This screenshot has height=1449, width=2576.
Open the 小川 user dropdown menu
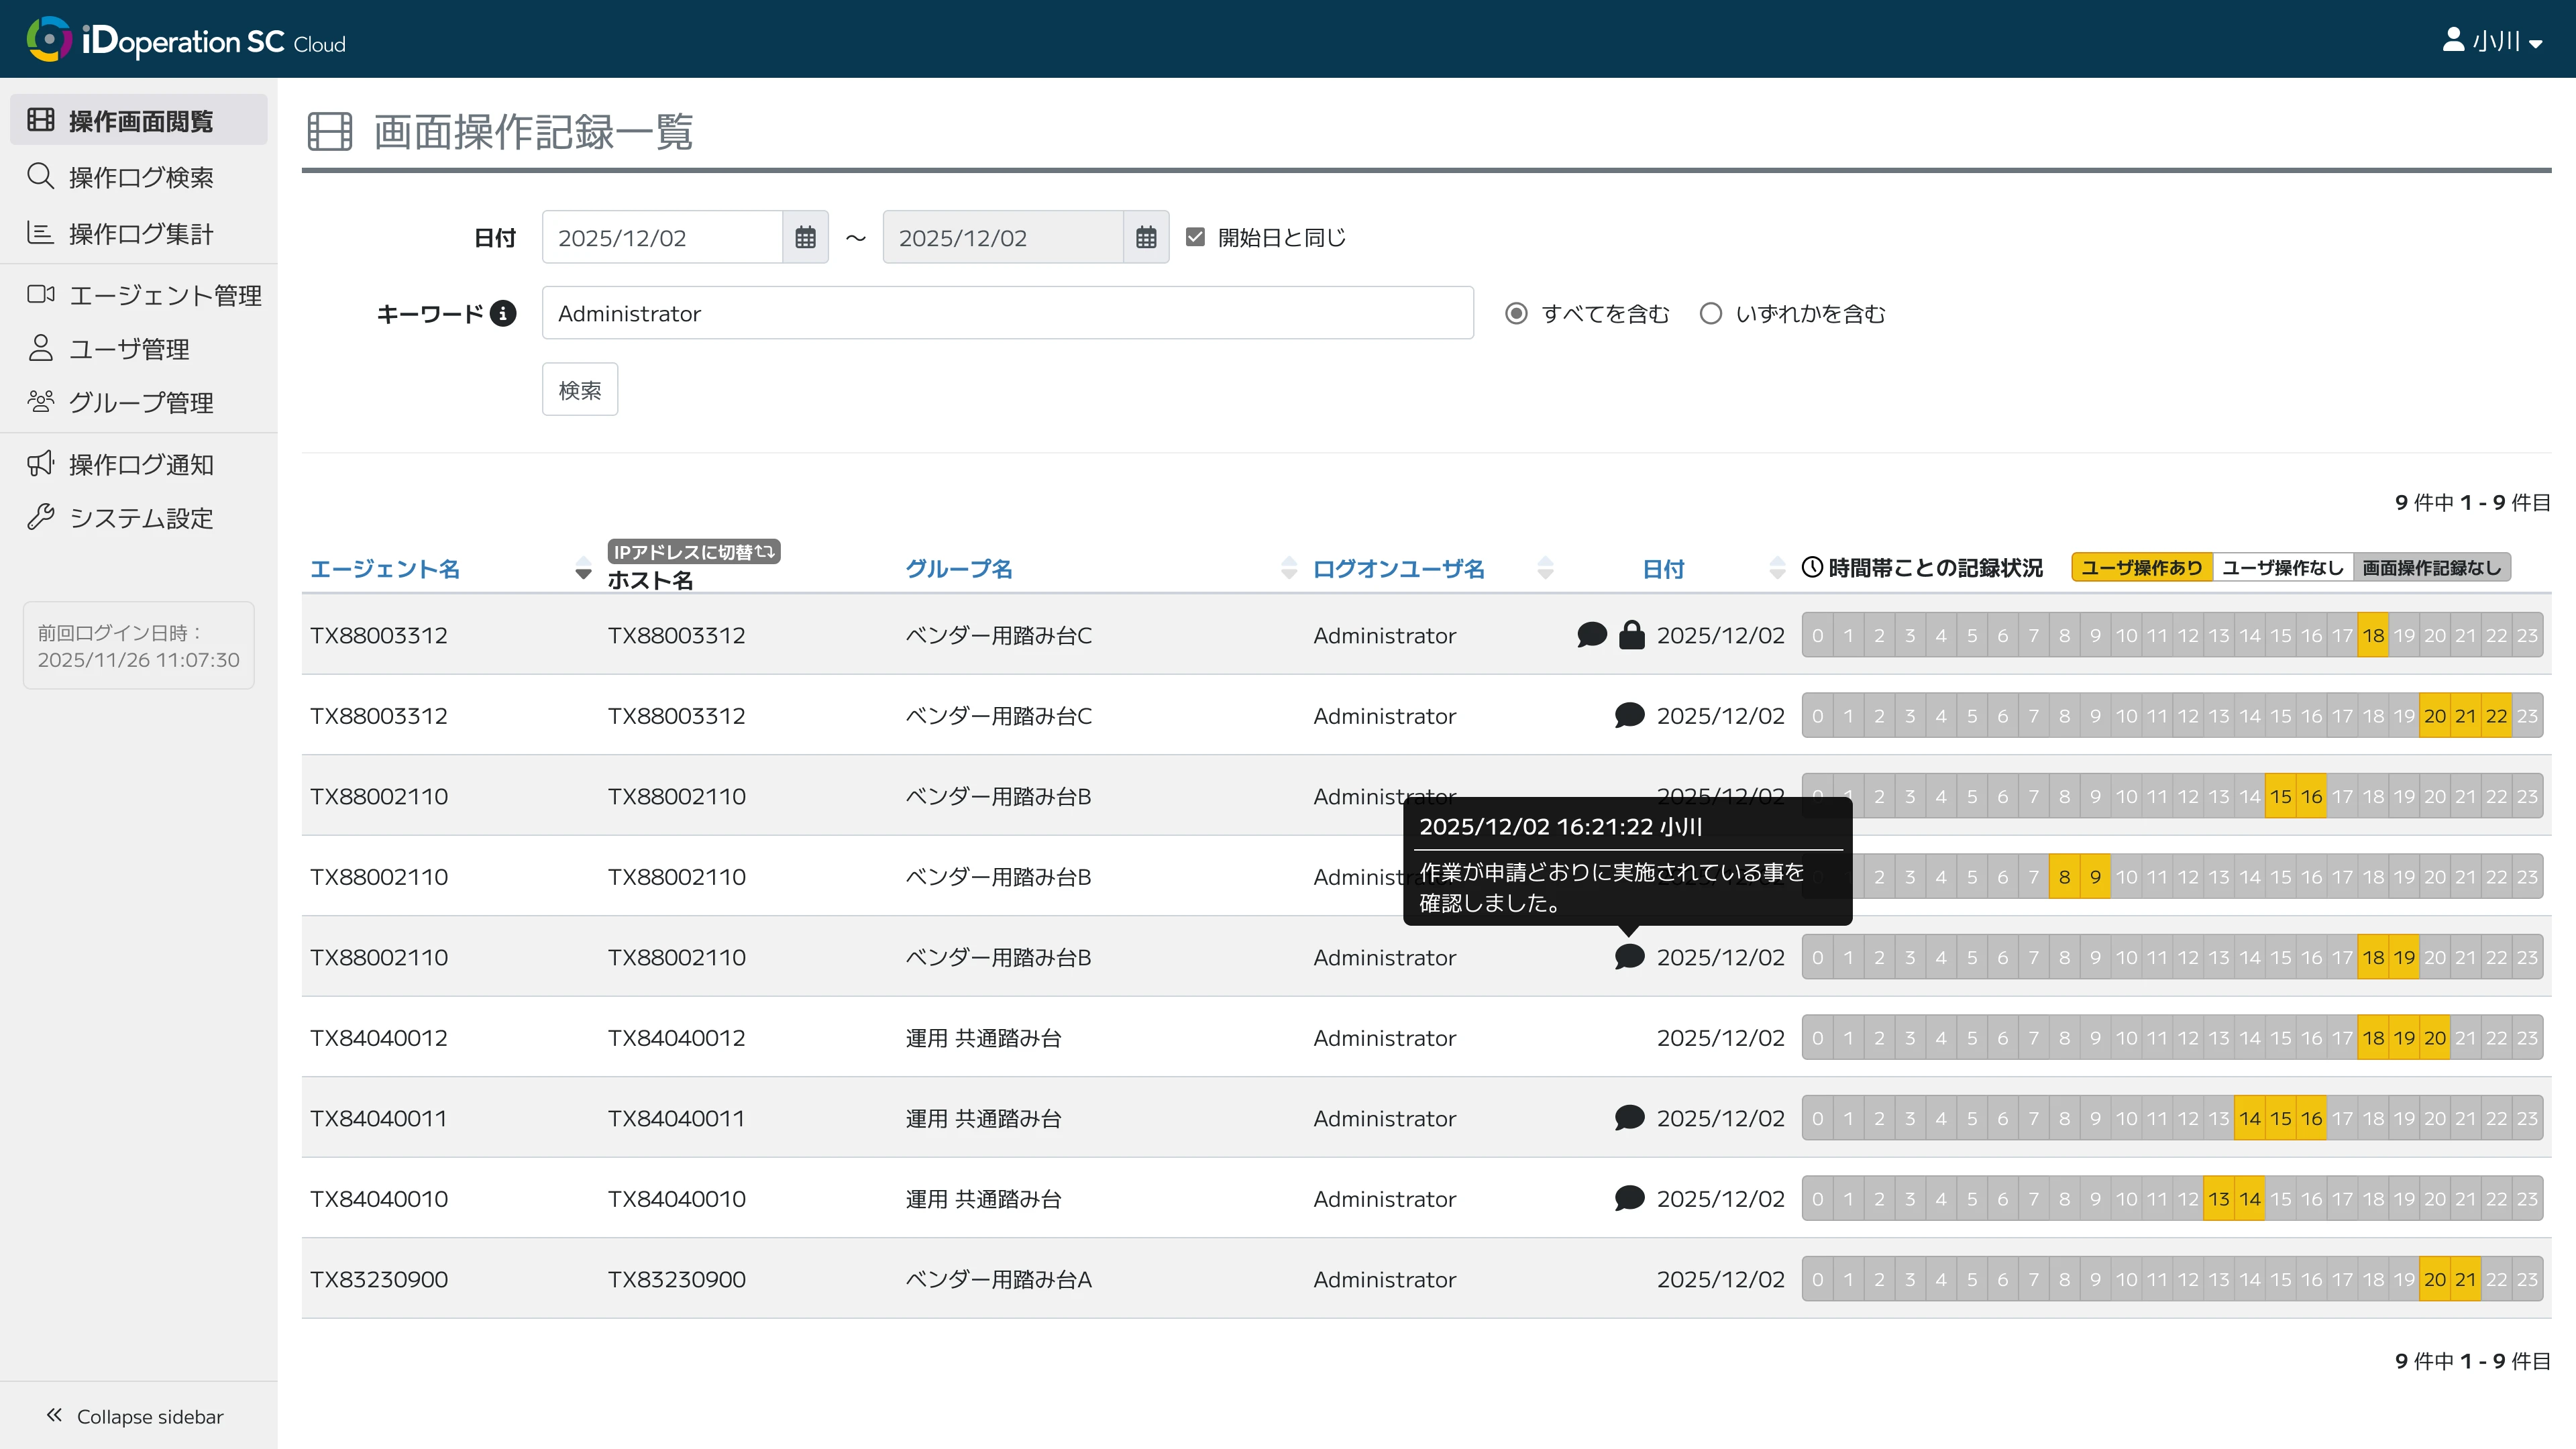(x=2492, y=41)
